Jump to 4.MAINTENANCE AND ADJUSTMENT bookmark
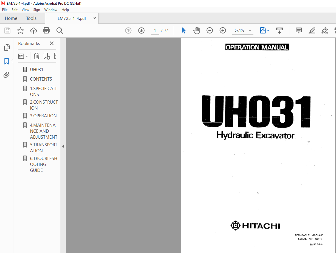This screenshot has height=253, width=336. click(x=43, y=131)
